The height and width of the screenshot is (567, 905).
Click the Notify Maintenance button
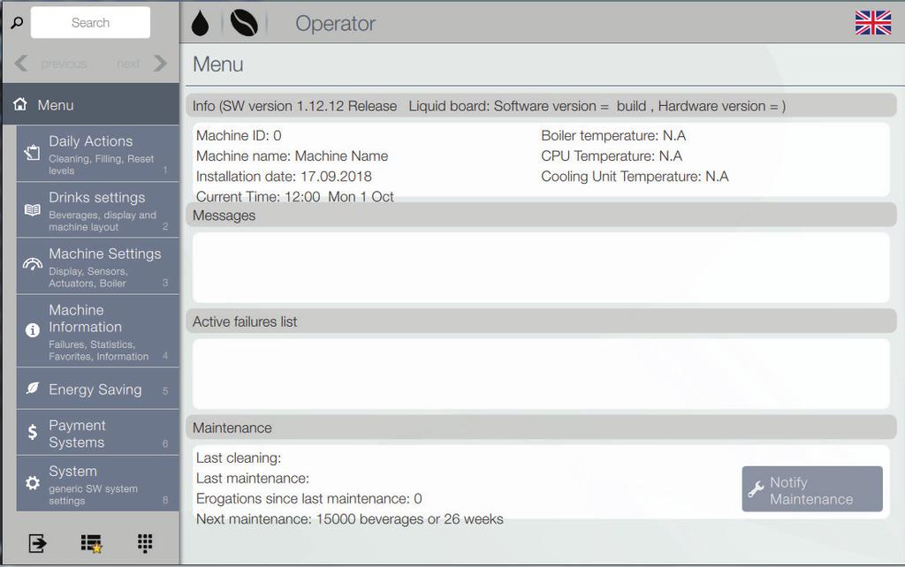812,489
